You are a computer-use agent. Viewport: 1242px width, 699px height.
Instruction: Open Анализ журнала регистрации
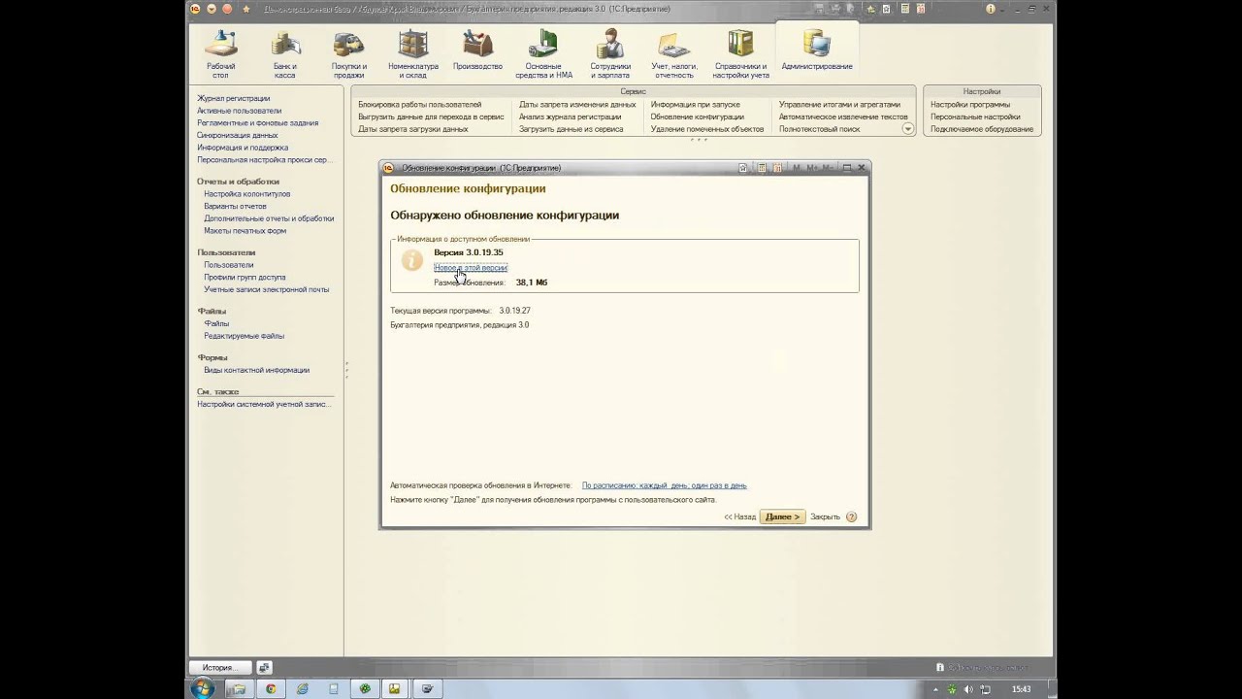tap(570, 116)
